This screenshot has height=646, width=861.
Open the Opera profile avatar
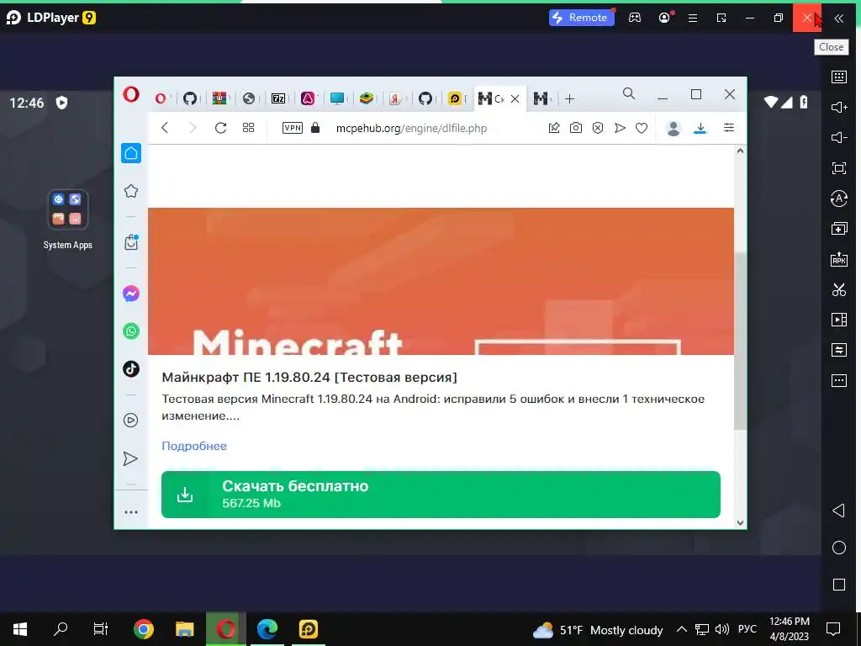pos(673,128)
